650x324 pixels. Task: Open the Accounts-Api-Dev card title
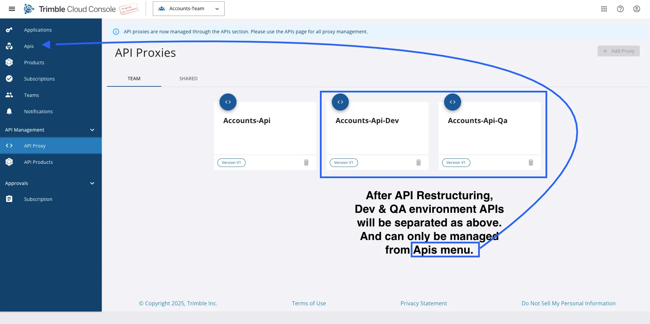pyautogui.click(x=367, y=121)
